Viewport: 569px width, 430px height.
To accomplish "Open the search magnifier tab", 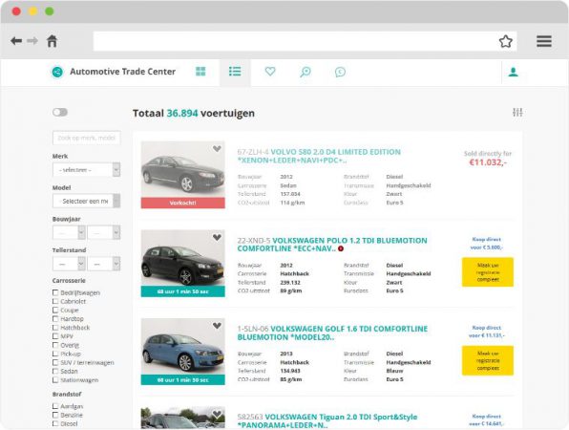I will [x=306, y=72].
